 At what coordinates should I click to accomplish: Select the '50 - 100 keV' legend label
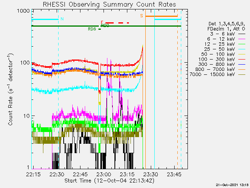[218, 54]
